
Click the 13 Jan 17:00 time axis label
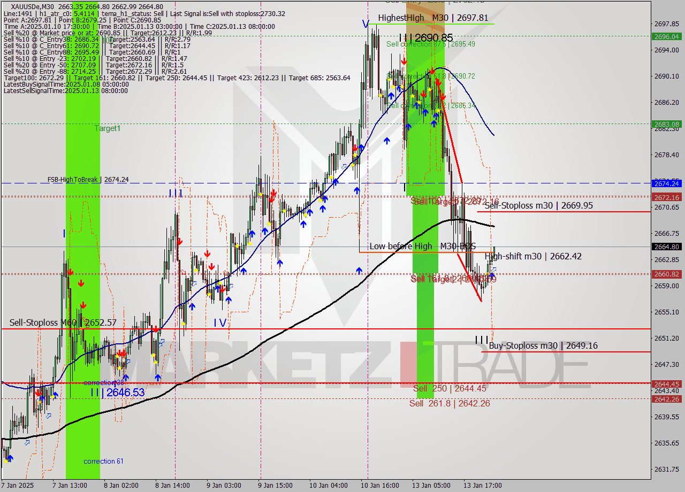pos(483,486)
